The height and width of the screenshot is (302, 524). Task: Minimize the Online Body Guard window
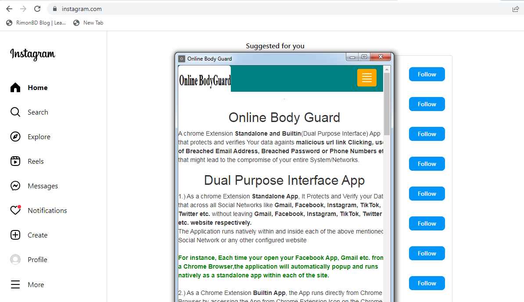coord(352,57)
